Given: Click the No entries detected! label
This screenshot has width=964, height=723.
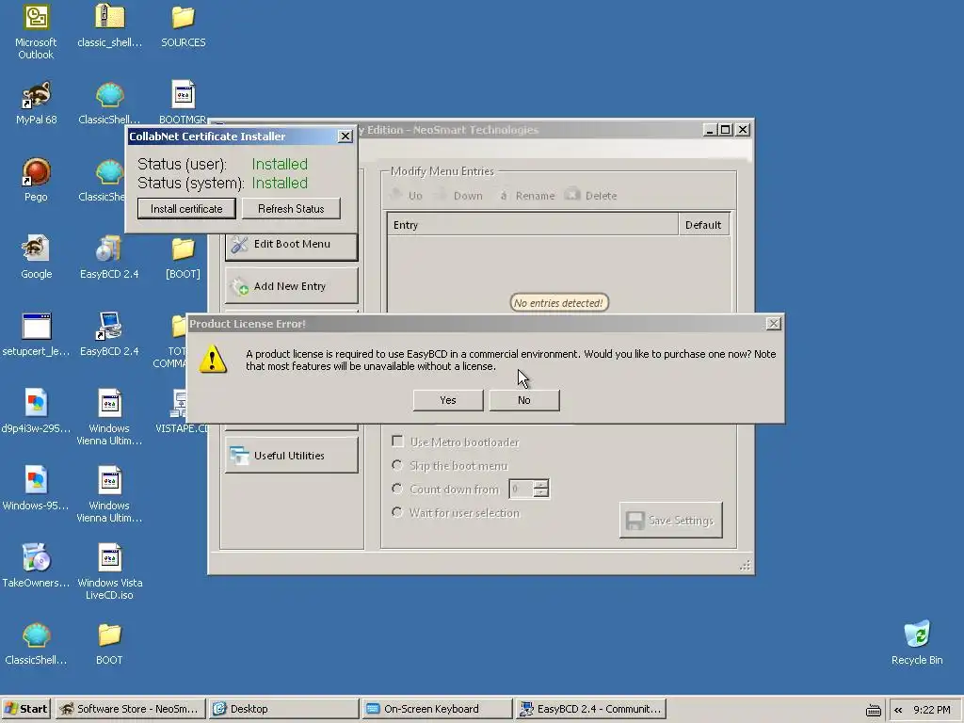Looking at the screenshot, I should [x=558, y=303].
